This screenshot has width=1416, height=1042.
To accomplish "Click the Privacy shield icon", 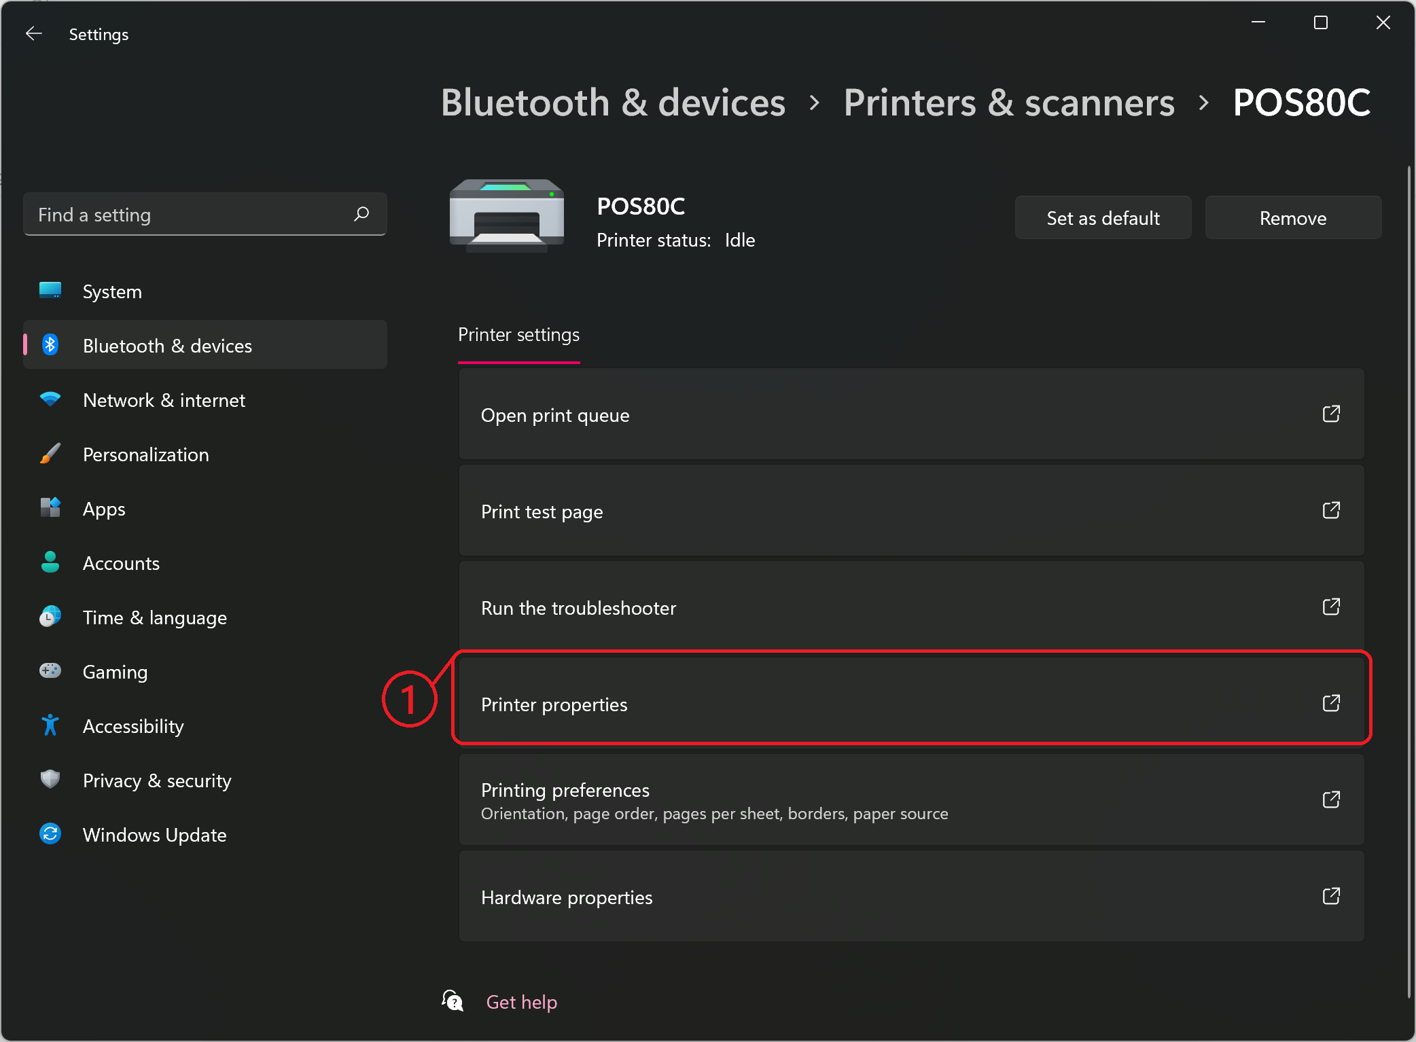I will click(x=50, y=779).
